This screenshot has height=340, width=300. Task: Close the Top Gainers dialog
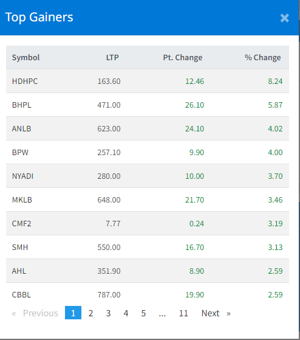pos(284,18)
